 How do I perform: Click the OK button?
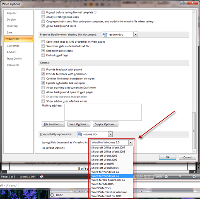168,157
